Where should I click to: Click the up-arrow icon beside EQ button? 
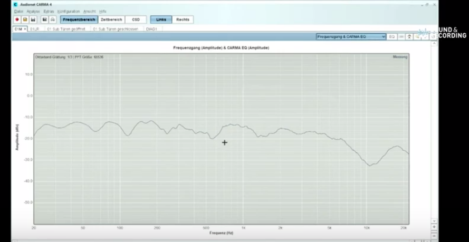tap(409, 36)
